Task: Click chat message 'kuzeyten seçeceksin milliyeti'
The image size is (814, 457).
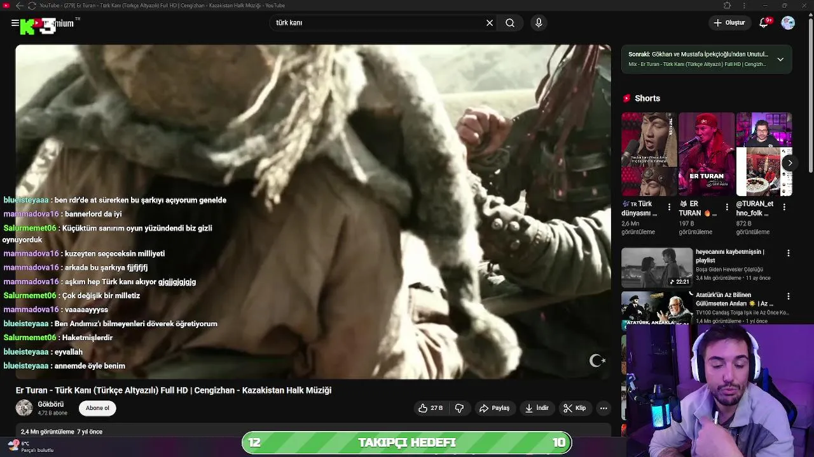Action: (x=114, y=253)
